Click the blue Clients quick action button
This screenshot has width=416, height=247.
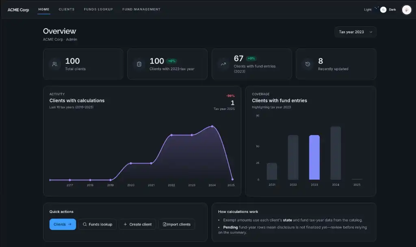[x=63, y=224]
